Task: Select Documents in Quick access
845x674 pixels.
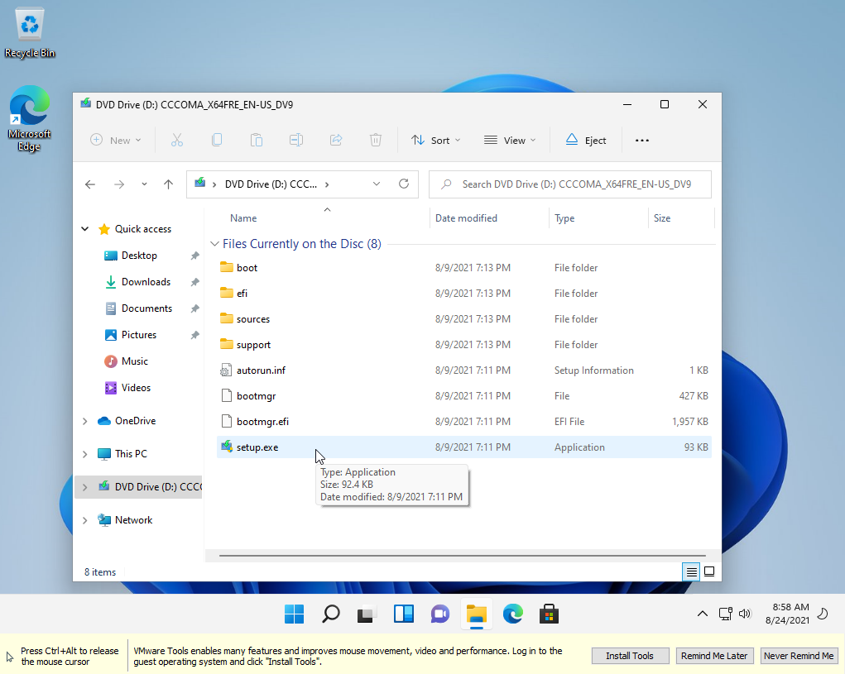Action: 146,308
